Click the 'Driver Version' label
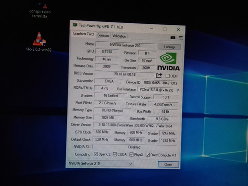Image resolution: width=248 pixels, height=186 pixels. [x=81, y=124]
